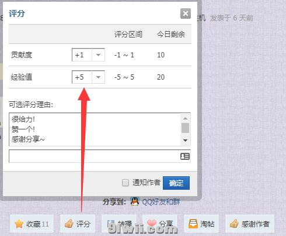The width and height of the screenshot is (286, 236).
Task: Expand the 贡献度 score dropdown arrow
Action: 98,55
